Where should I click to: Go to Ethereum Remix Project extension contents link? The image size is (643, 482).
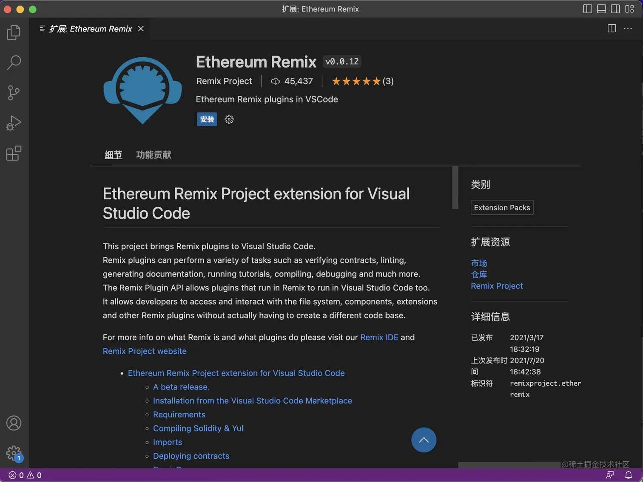pos(236,373)
